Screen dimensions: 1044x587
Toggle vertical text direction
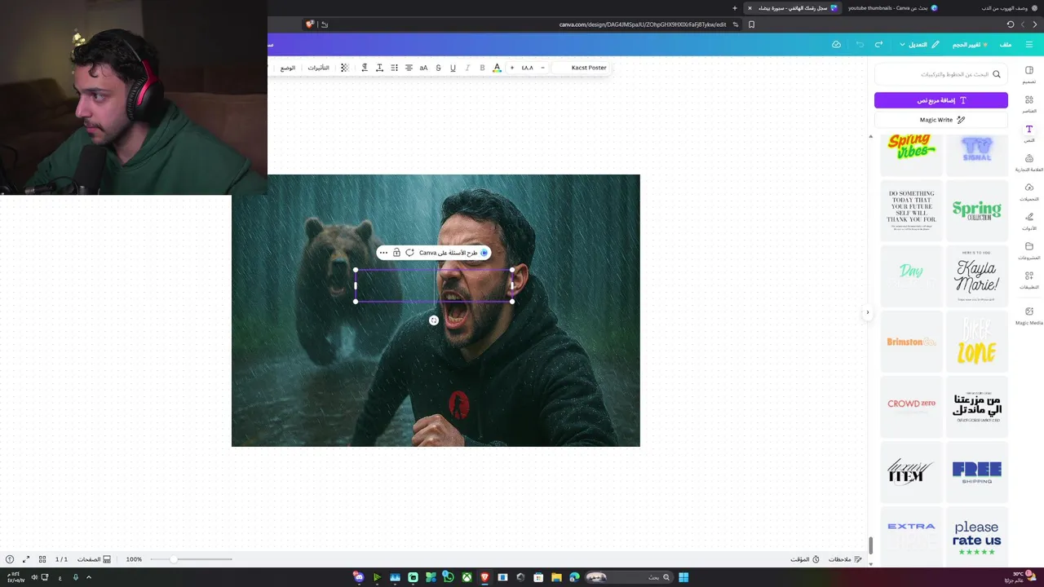tap(365, 68)
